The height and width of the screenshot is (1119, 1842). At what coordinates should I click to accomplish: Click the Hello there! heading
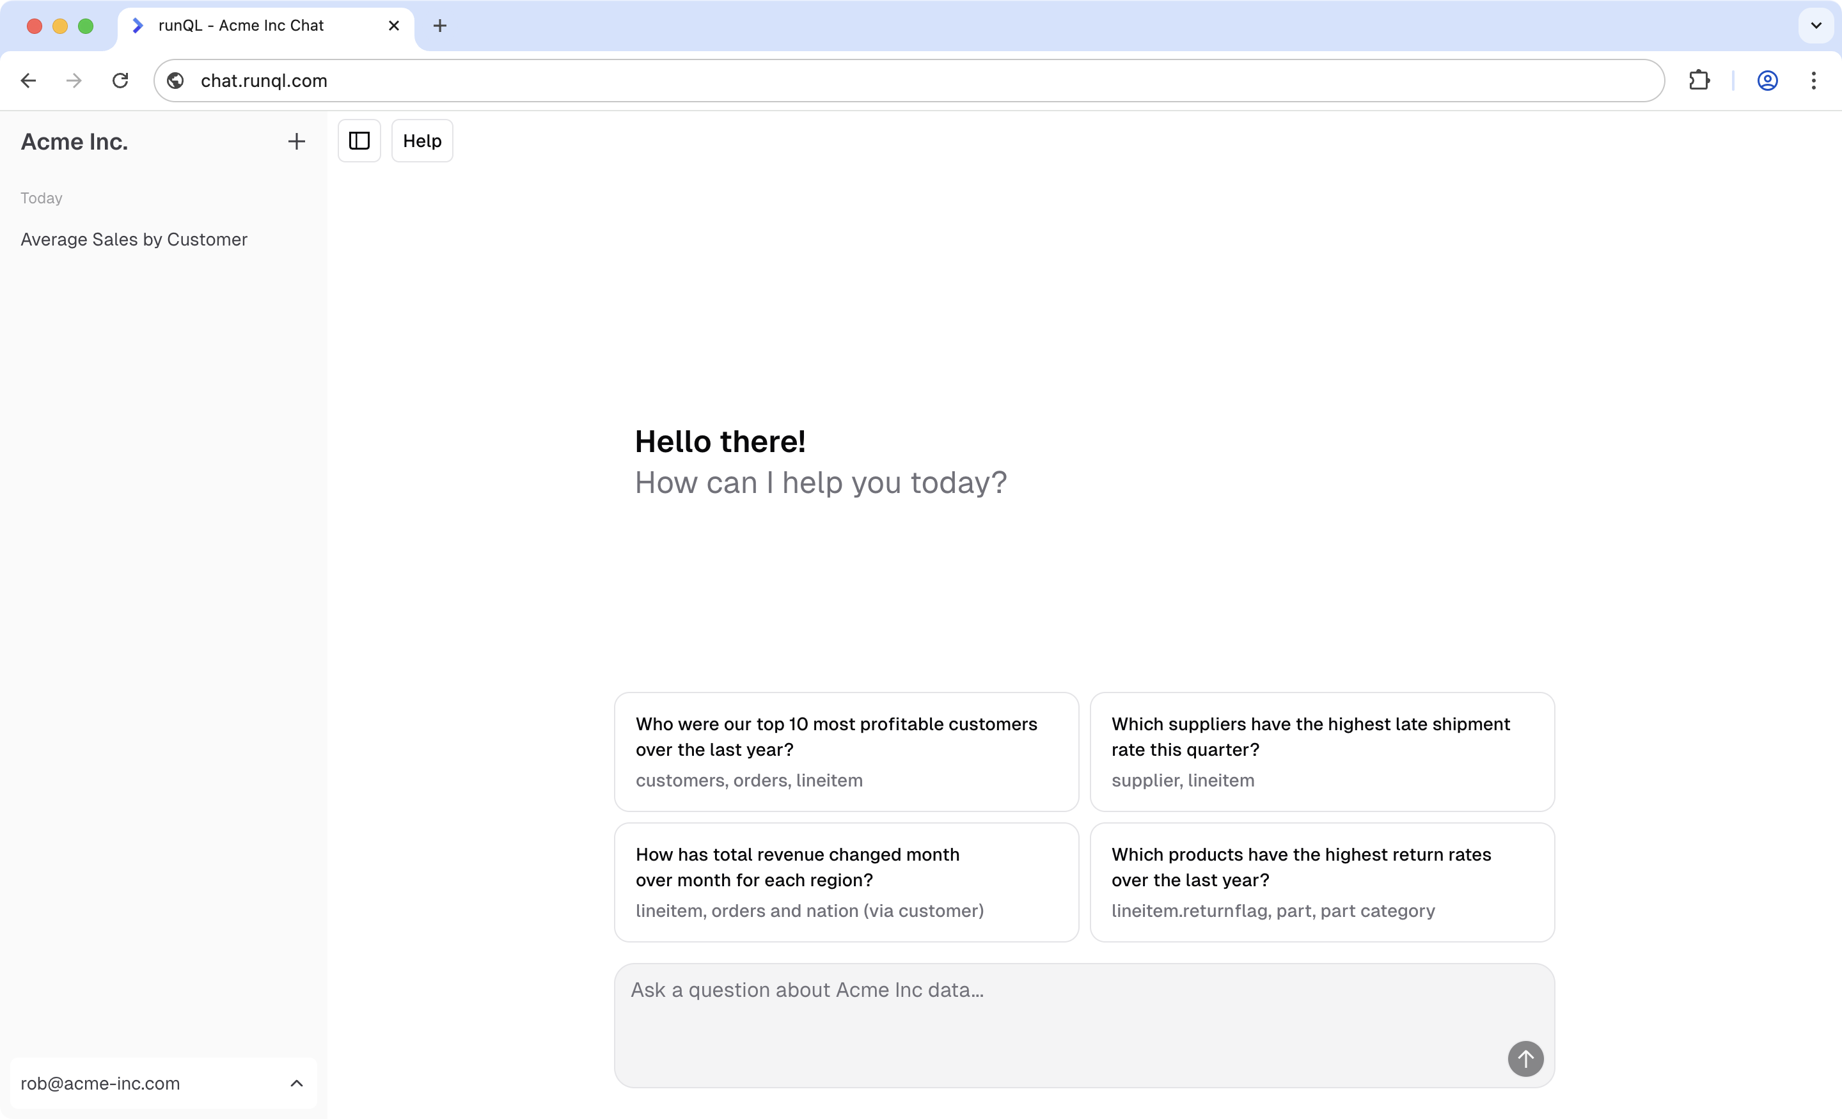click(x=720, y=441)
